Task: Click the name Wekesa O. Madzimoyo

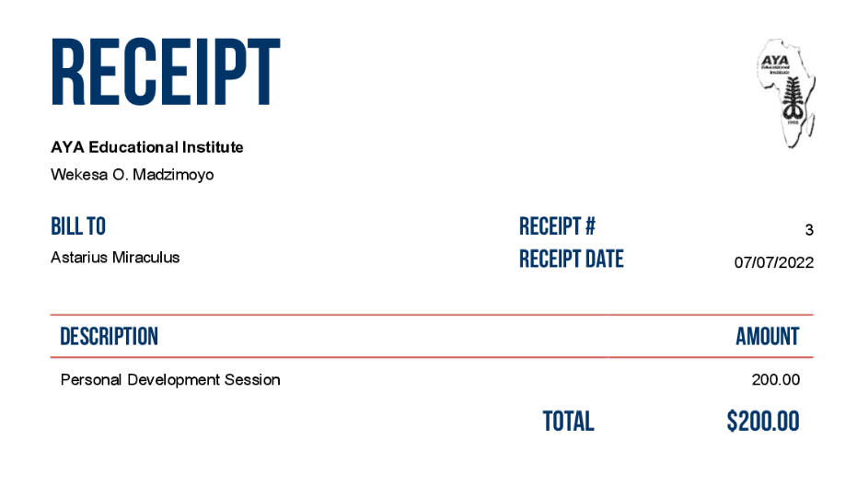Action: tap(133, 175)
